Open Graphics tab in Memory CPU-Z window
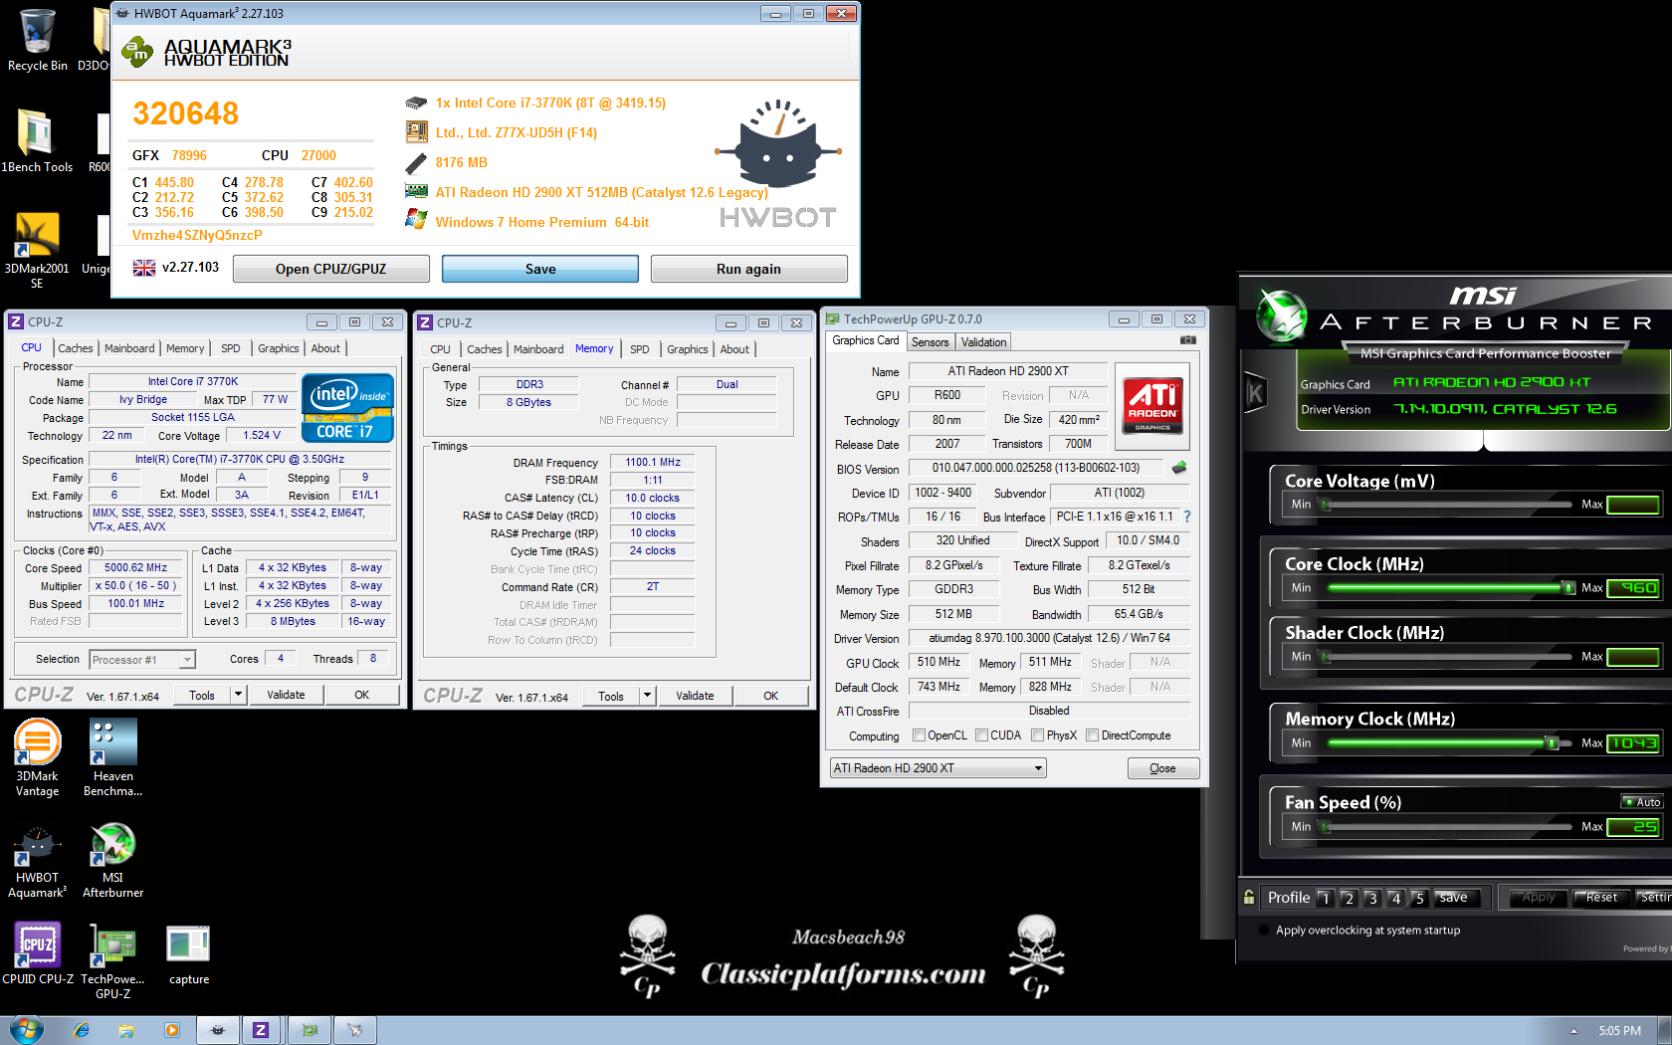The height and width of the screenshot is (1045, 1672). pos(687,349)
